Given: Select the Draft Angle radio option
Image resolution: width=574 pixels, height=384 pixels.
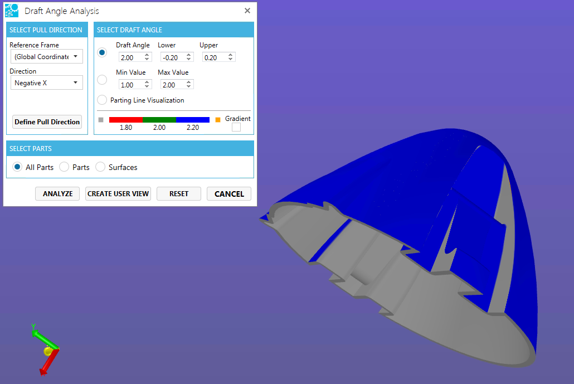Looking at the screenshot, I should [102, 52].
